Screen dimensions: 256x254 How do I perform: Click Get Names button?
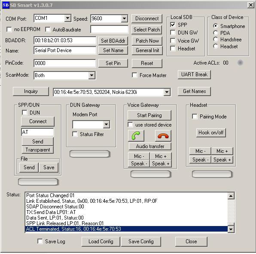(194, 91)
